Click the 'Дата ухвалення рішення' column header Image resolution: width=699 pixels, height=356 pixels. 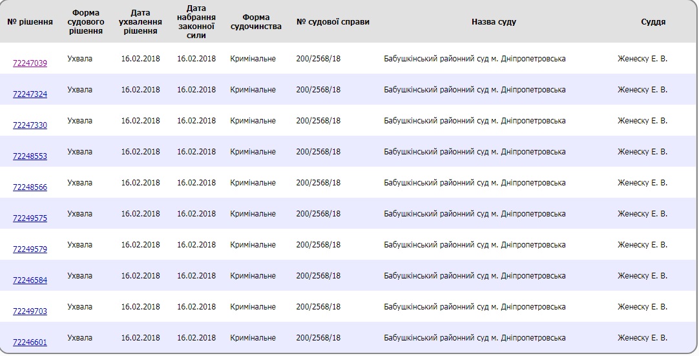tap(140, 22)
